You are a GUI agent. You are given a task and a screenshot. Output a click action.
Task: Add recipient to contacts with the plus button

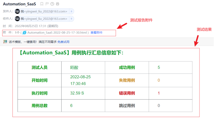click(x=71, y=19)
